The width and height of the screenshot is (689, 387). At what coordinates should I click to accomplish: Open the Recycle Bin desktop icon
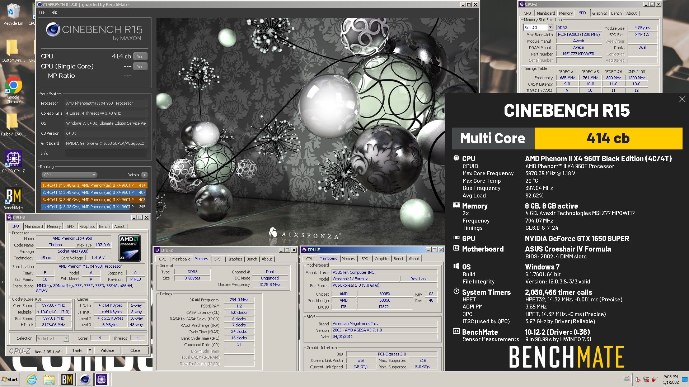click(x=13, y=14)
